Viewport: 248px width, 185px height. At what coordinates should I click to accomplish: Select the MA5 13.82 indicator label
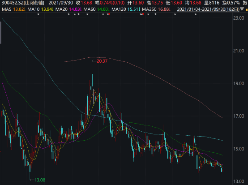click(x=14, y=9)
